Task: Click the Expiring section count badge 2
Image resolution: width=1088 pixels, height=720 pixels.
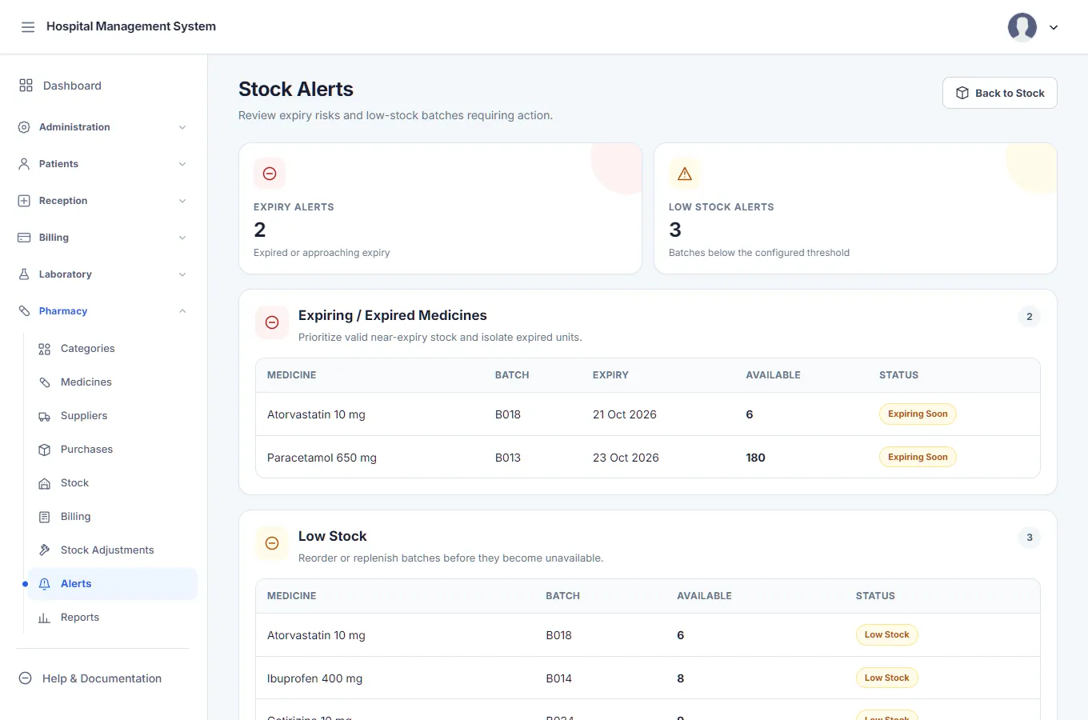Action: pos(1030,317)
